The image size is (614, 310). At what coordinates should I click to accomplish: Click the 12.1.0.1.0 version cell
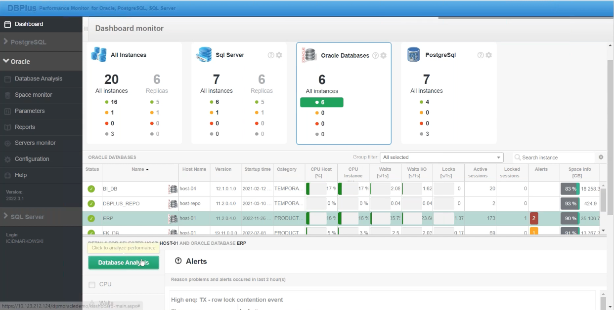(x=226, y=189)
